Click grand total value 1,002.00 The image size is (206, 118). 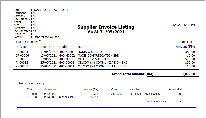tap(187, 74)
